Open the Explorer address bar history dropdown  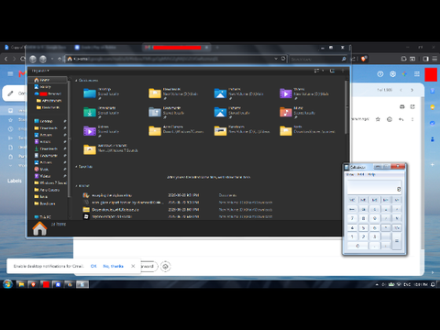[x=276, y=59]
